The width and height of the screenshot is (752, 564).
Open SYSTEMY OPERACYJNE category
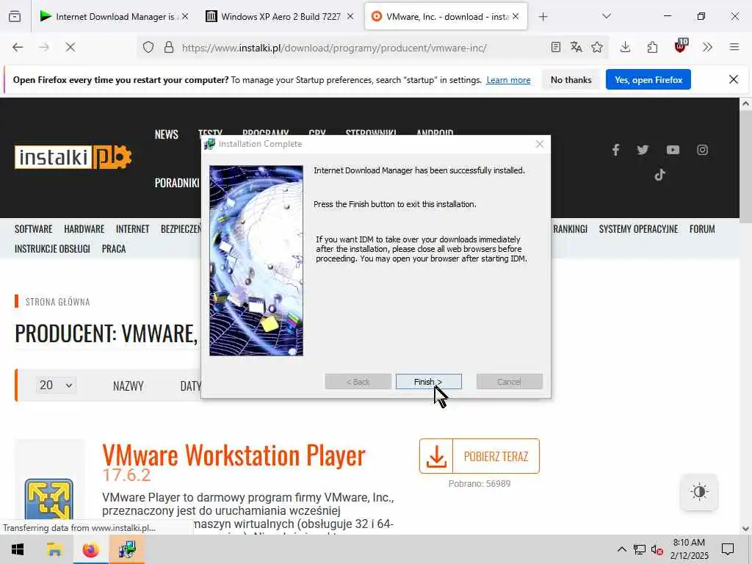(x=638, y=229)
